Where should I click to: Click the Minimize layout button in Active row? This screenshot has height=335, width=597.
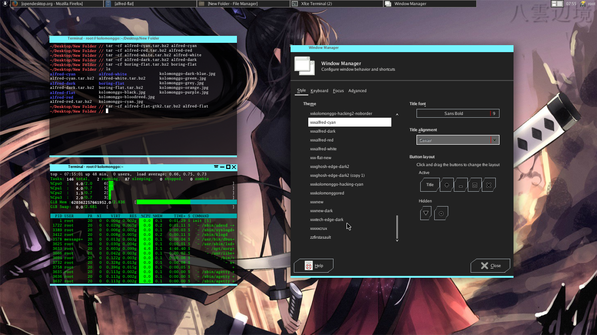coord(460,185)
